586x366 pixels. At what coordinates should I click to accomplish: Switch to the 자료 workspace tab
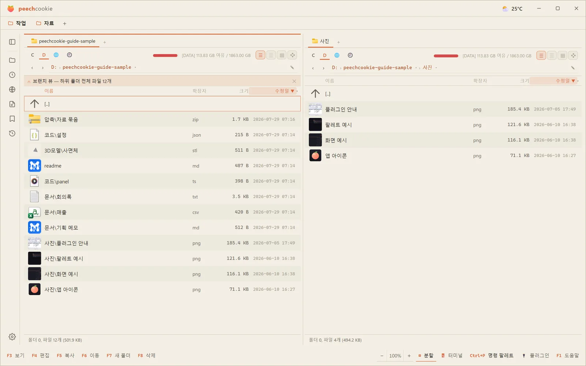[x=45, y=23]
